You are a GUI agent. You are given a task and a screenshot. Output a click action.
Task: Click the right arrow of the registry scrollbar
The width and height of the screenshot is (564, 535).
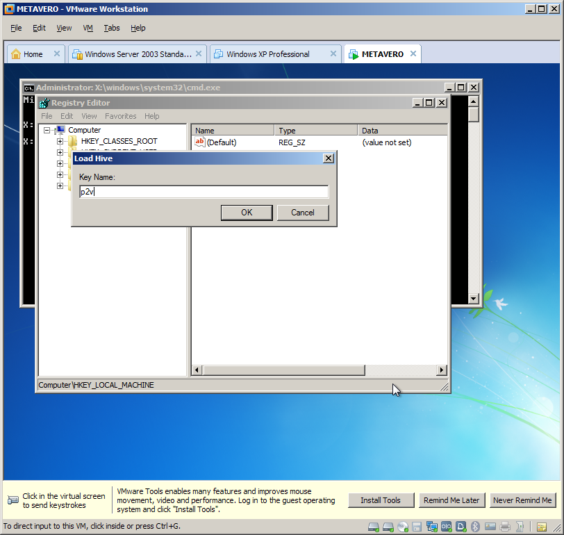tap(441, 370)
